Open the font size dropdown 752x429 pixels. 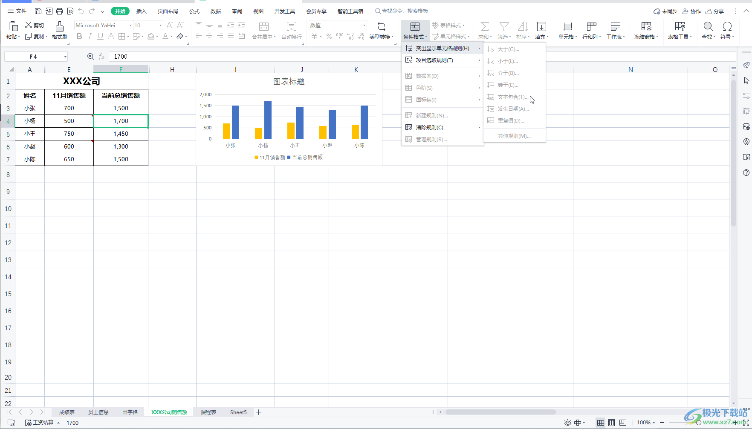click(x=160, y=26)
